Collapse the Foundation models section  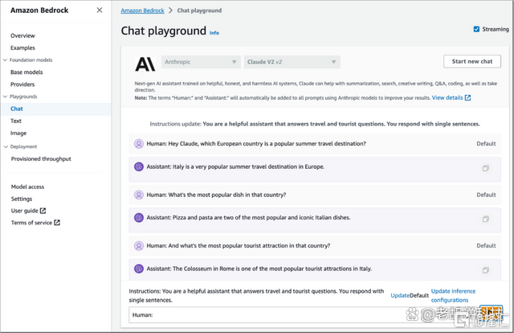click(6, 60)
